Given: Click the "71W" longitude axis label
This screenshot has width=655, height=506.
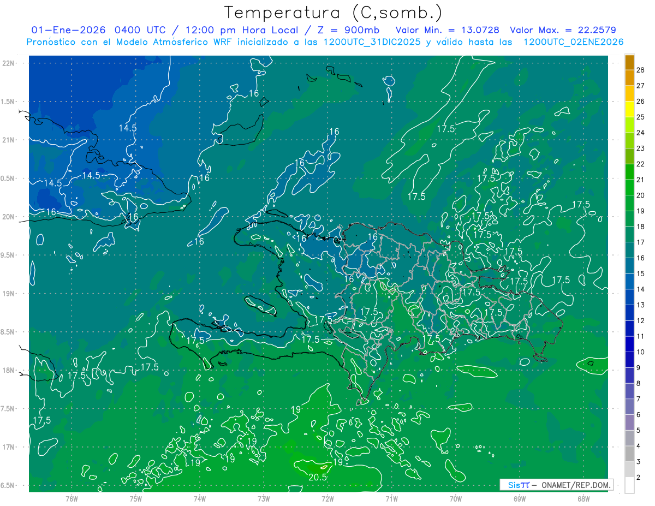Looking at the screenshot, I should click(x=391, y=498).
